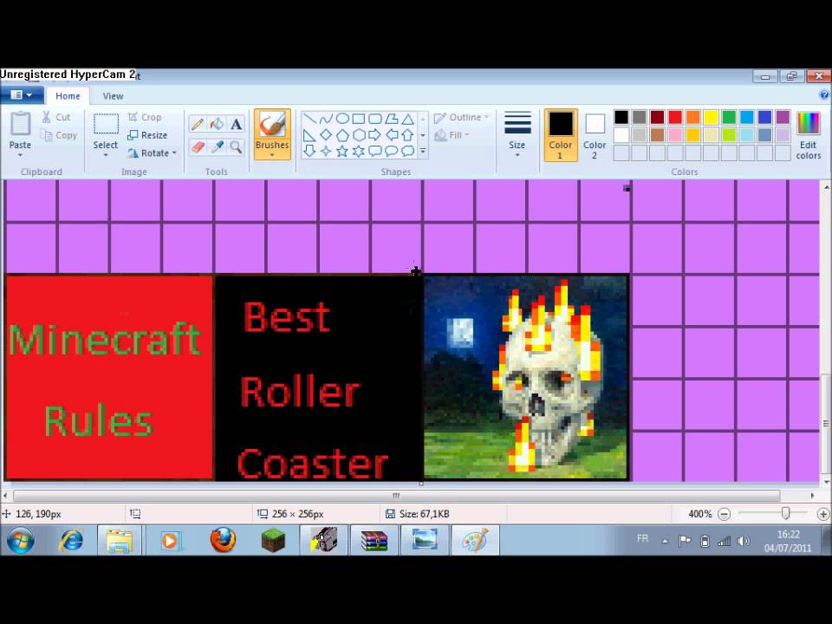The width and height of the screenshot is (832, 624).
Task: Choose the Up arrow shape
Action: tap(407, 135)
